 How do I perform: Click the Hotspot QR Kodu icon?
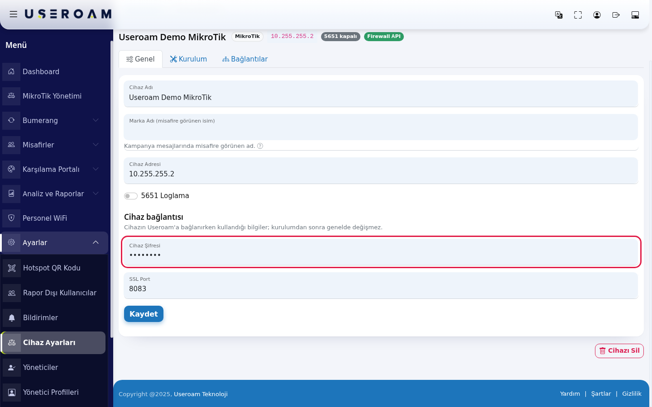point(12,268)
